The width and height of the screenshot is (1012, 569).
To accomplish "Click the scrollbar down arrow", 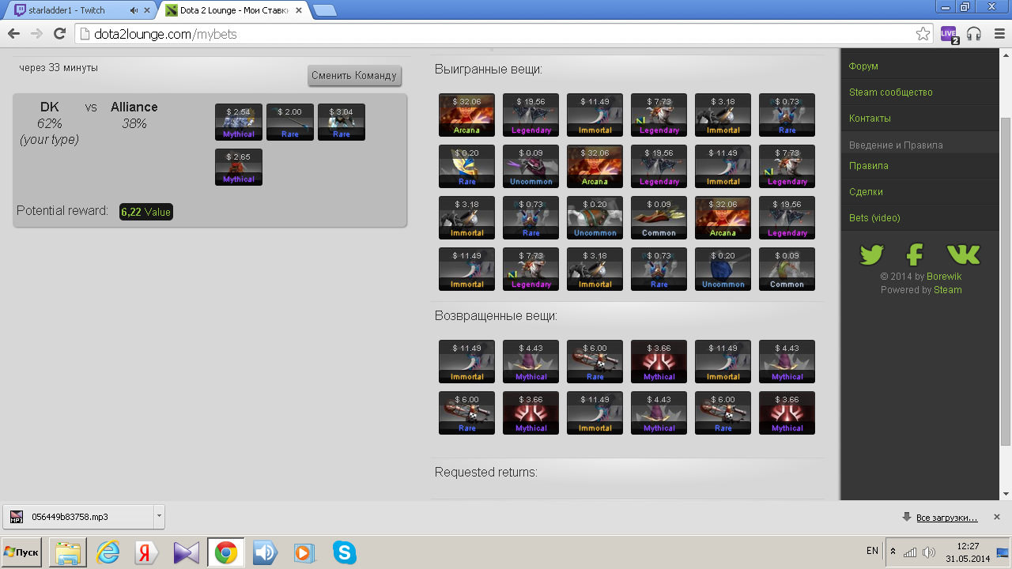I will coord(1006,494).
